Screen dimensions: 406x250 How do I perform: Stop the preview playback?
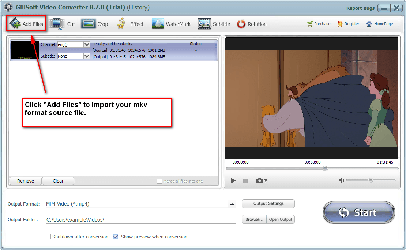click(245, 181)
